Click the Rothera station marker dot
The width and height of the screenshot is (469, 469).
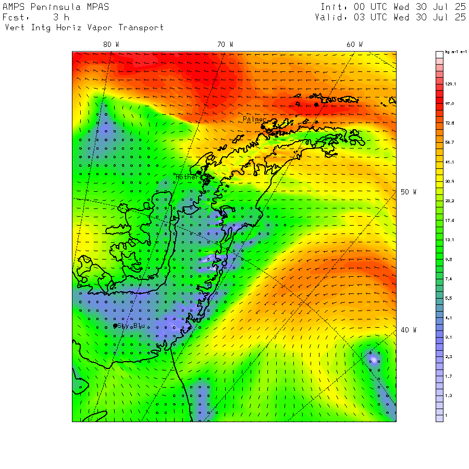(x=199, y=173)
